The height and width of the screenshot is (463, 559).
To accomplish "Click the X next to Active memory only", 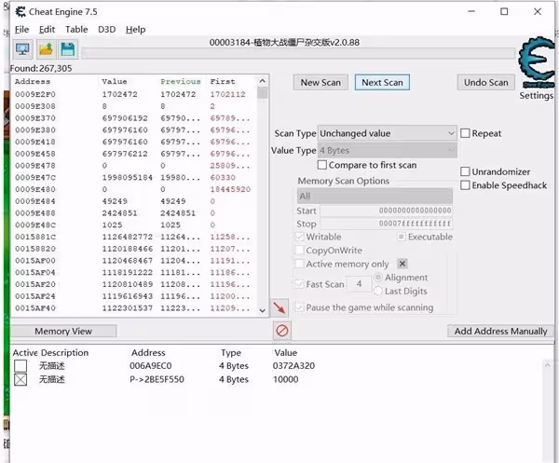I will (x=402, y=264).
